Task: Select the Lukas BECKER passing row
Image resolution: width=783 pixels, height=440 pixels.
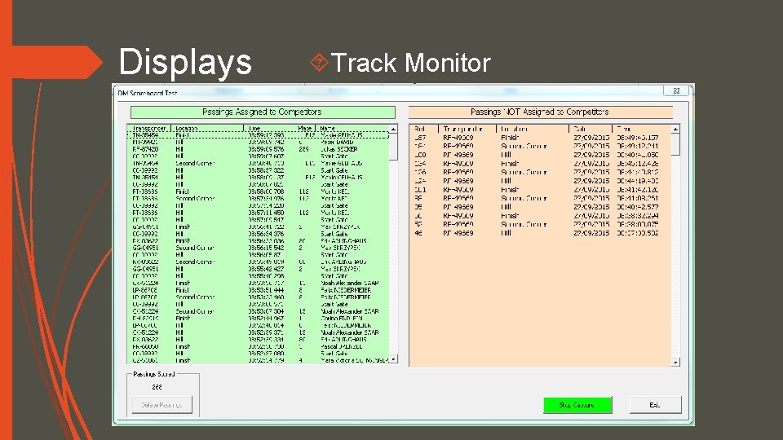Action: point(259,149)
